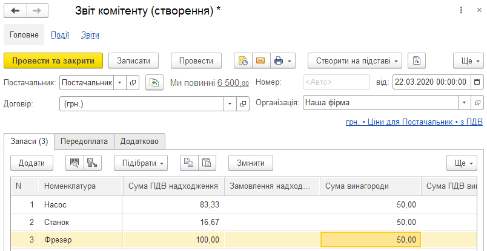Open prices and currency settings link
487x251 pixels.
point(414,122)
